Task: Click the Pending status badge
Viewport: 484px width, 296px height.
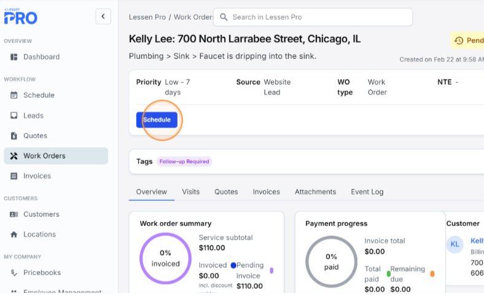Action: point(468,41)
